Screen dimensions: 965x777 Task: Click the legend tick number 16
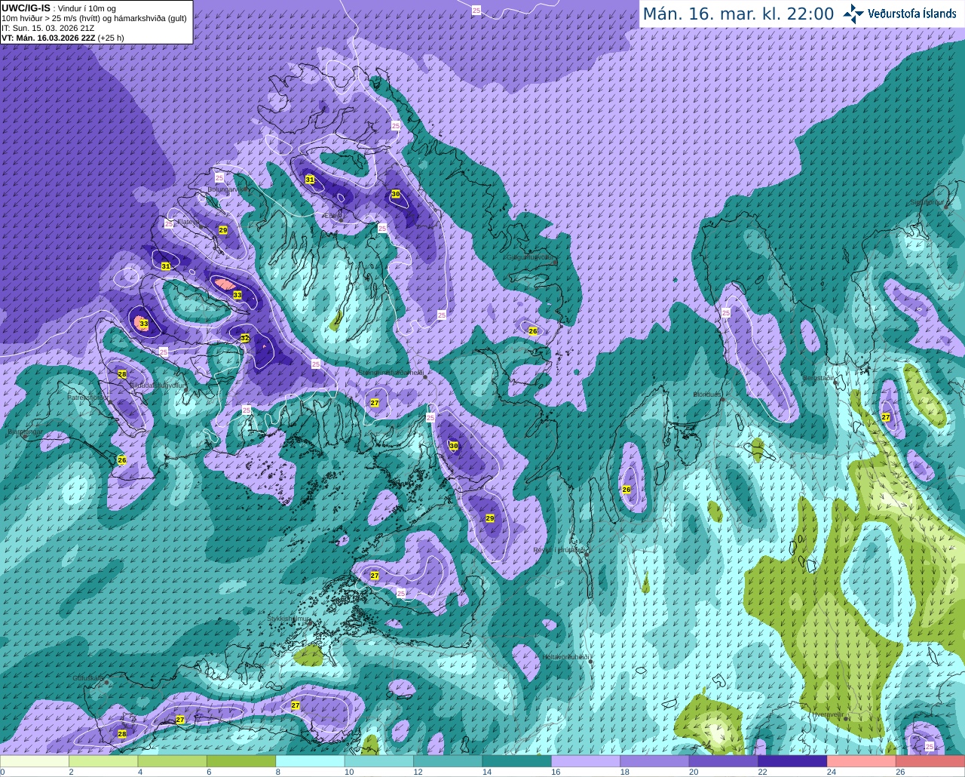(556, 772)
